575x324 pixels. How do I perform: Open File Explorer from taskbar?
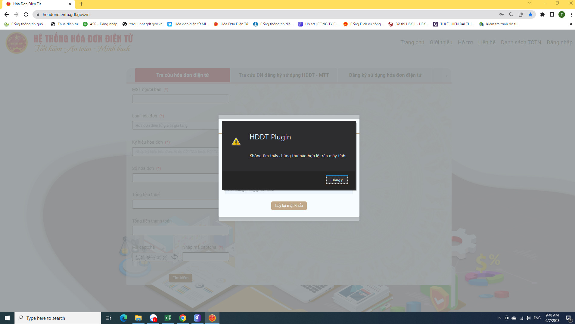point(138,318)
